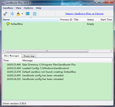Click the Time column header in messages
115x107 pixels.
12,60
